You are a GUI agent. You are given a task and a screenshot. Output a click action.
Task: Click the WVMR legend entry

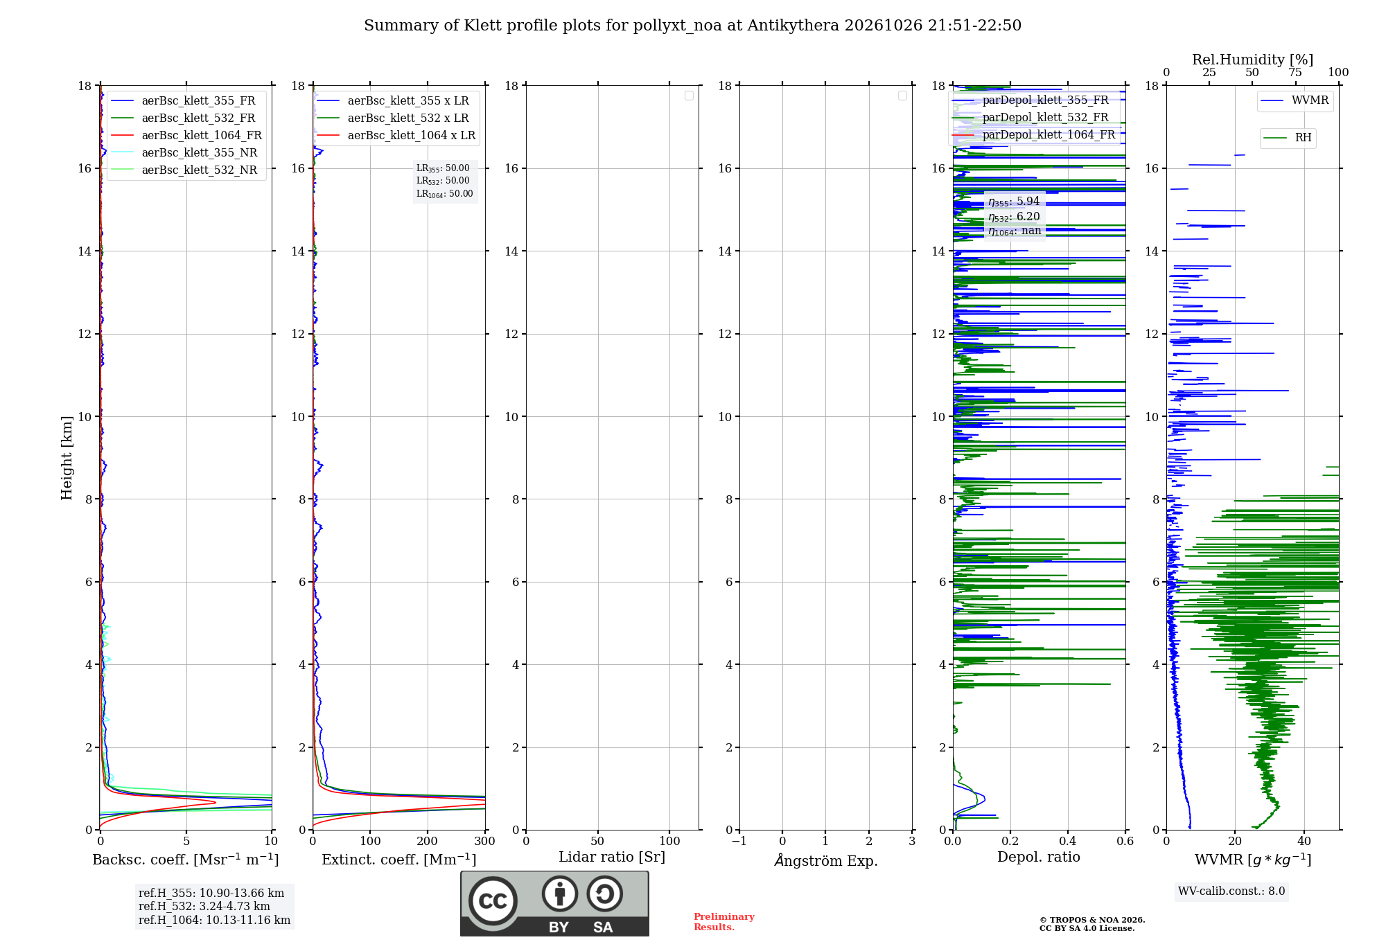click(x=1295, y=100)
